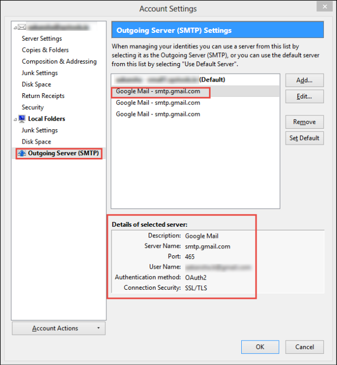This screenshot has width=337, height=365.
Task: Click the Edit... button
Action: coord(304,96)
